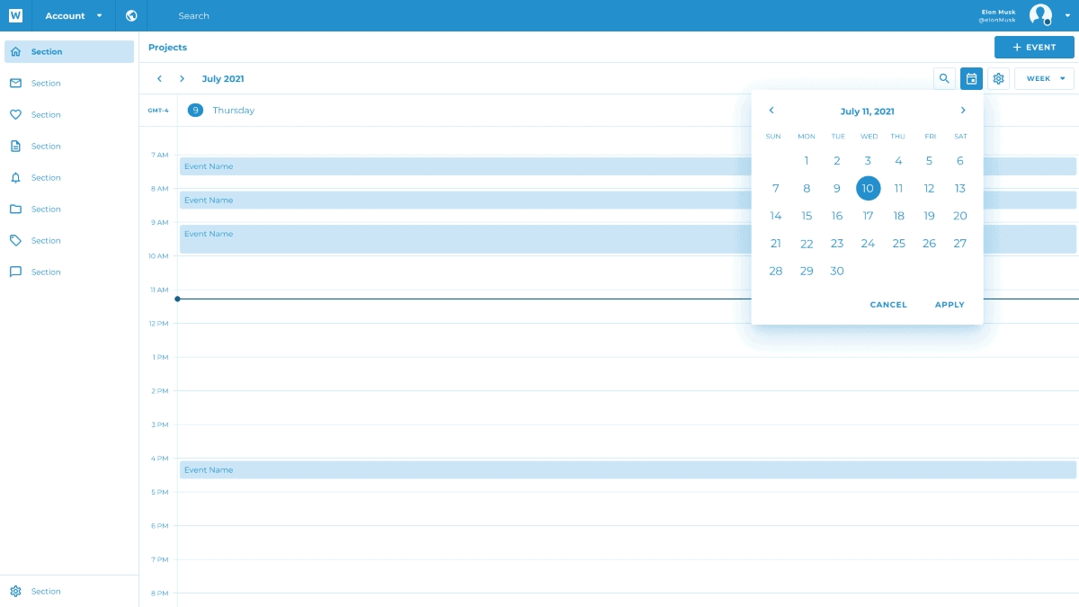Screen dimensions: 1079x607
Task: Click APPLY in date picker
Action: [950, 305]
